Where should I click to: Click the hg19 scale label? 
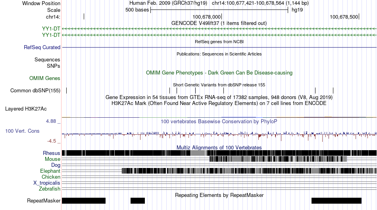click(x=297, y=10)
